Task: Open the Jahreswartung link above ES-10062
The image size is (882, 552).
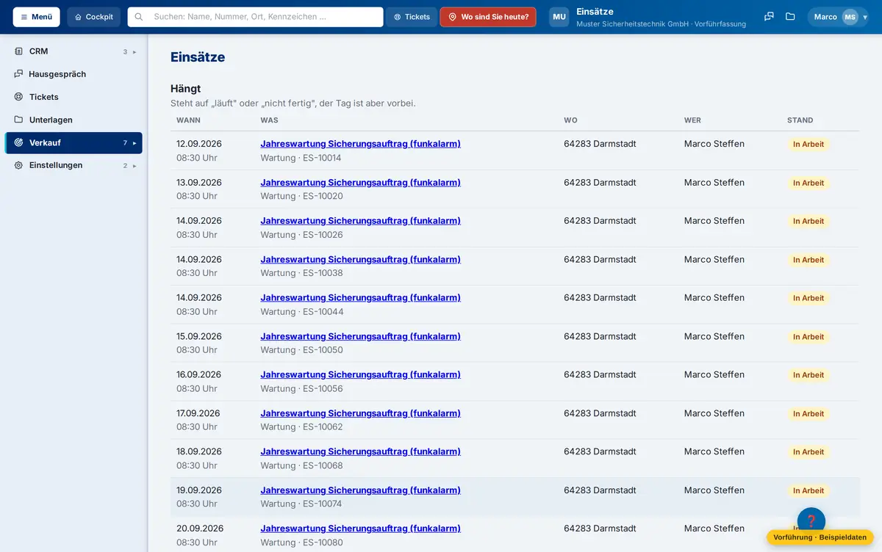Action: tap(361, 414)
